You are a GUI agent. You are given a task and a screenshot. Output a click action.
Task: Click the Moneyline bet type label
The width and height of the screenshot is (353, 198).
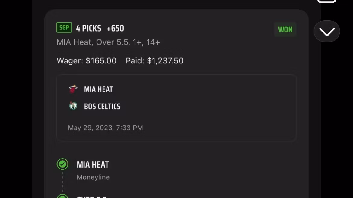(x=93, y=177)
